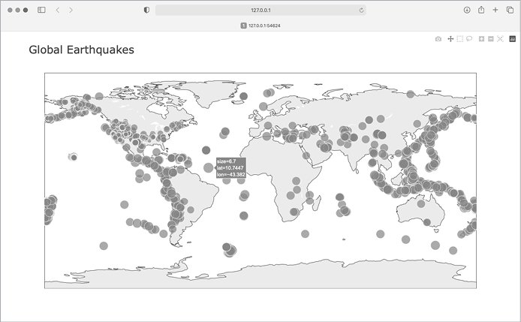The image size is (521, 322).
Task: Open a new browser tab
Action: [x=495, y=10]
